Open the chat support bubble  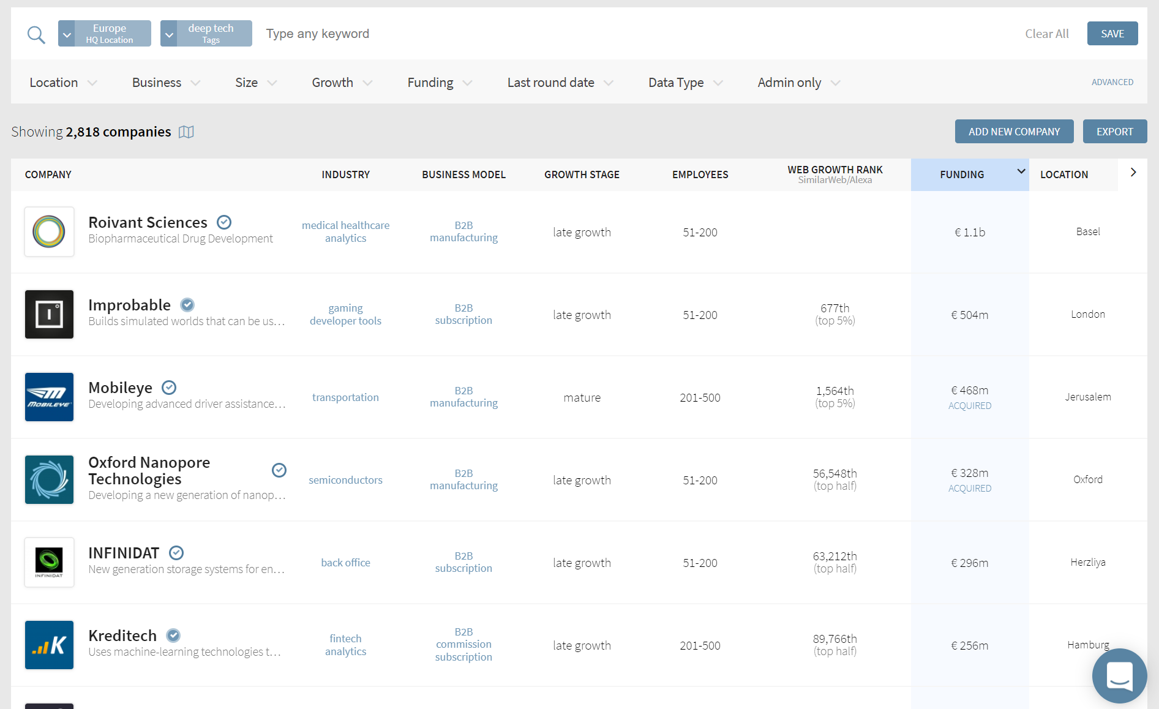click(x=1119, y=676)
